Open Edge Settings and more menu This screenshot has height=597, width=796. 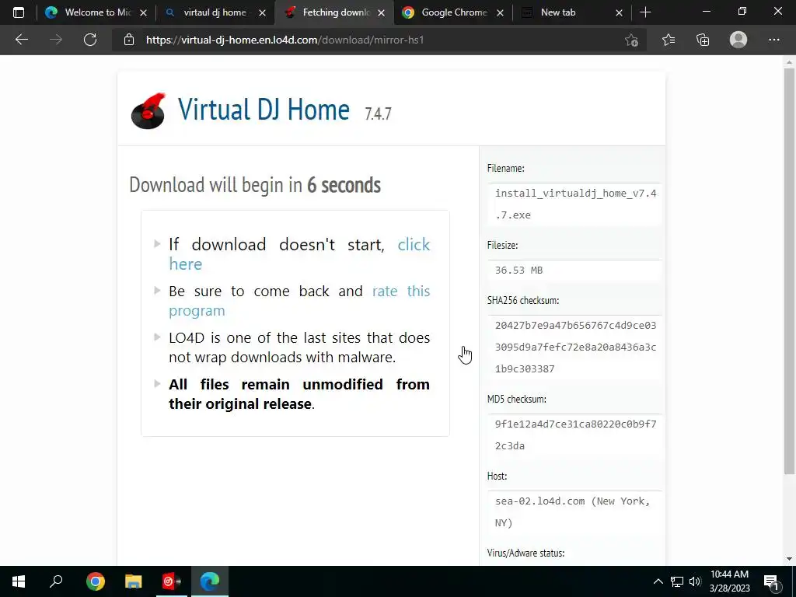tap(773, 40)
